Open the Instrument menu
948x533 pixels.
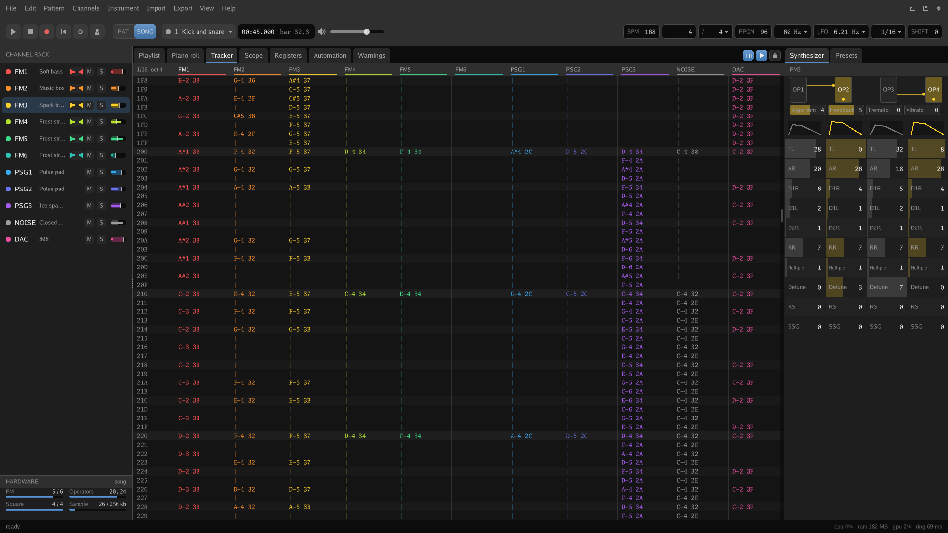(x=123, y=8)
